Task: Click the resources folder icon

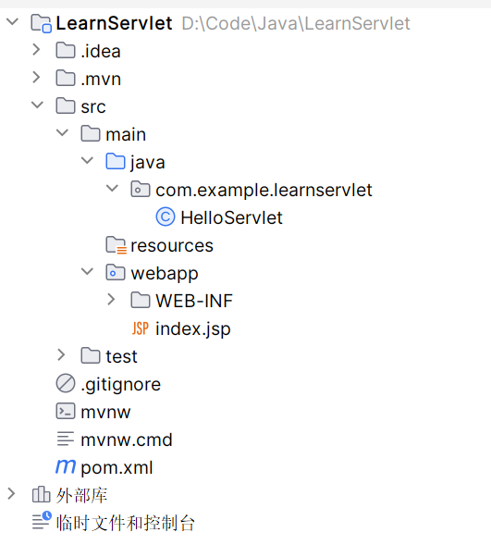Action: (x=116, y=245)
